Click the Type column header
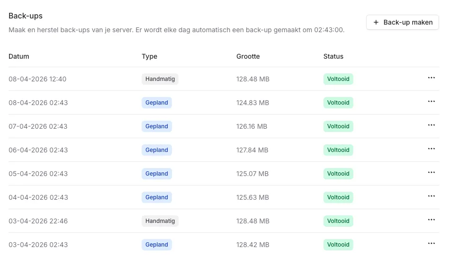449x266 pixels. tap(149, 56)
